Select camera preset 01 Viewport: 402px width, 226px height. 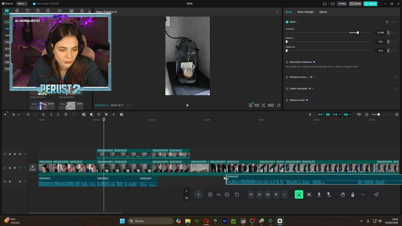pos(276,195)
